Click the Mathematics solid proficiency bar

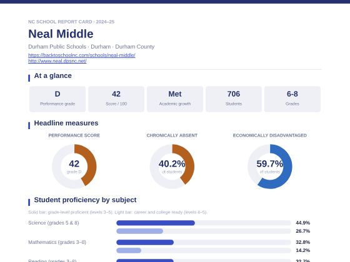(x=145, y=242)
